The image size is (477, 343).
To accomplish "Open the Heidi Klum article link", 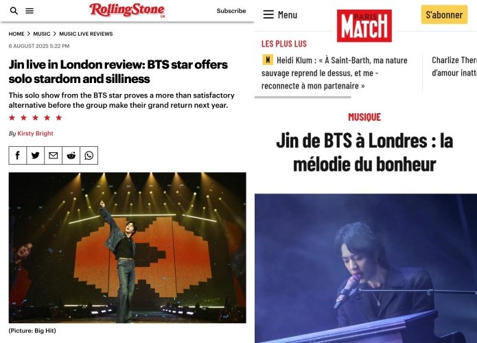I will pyautogui.click(x=335, y=73).
